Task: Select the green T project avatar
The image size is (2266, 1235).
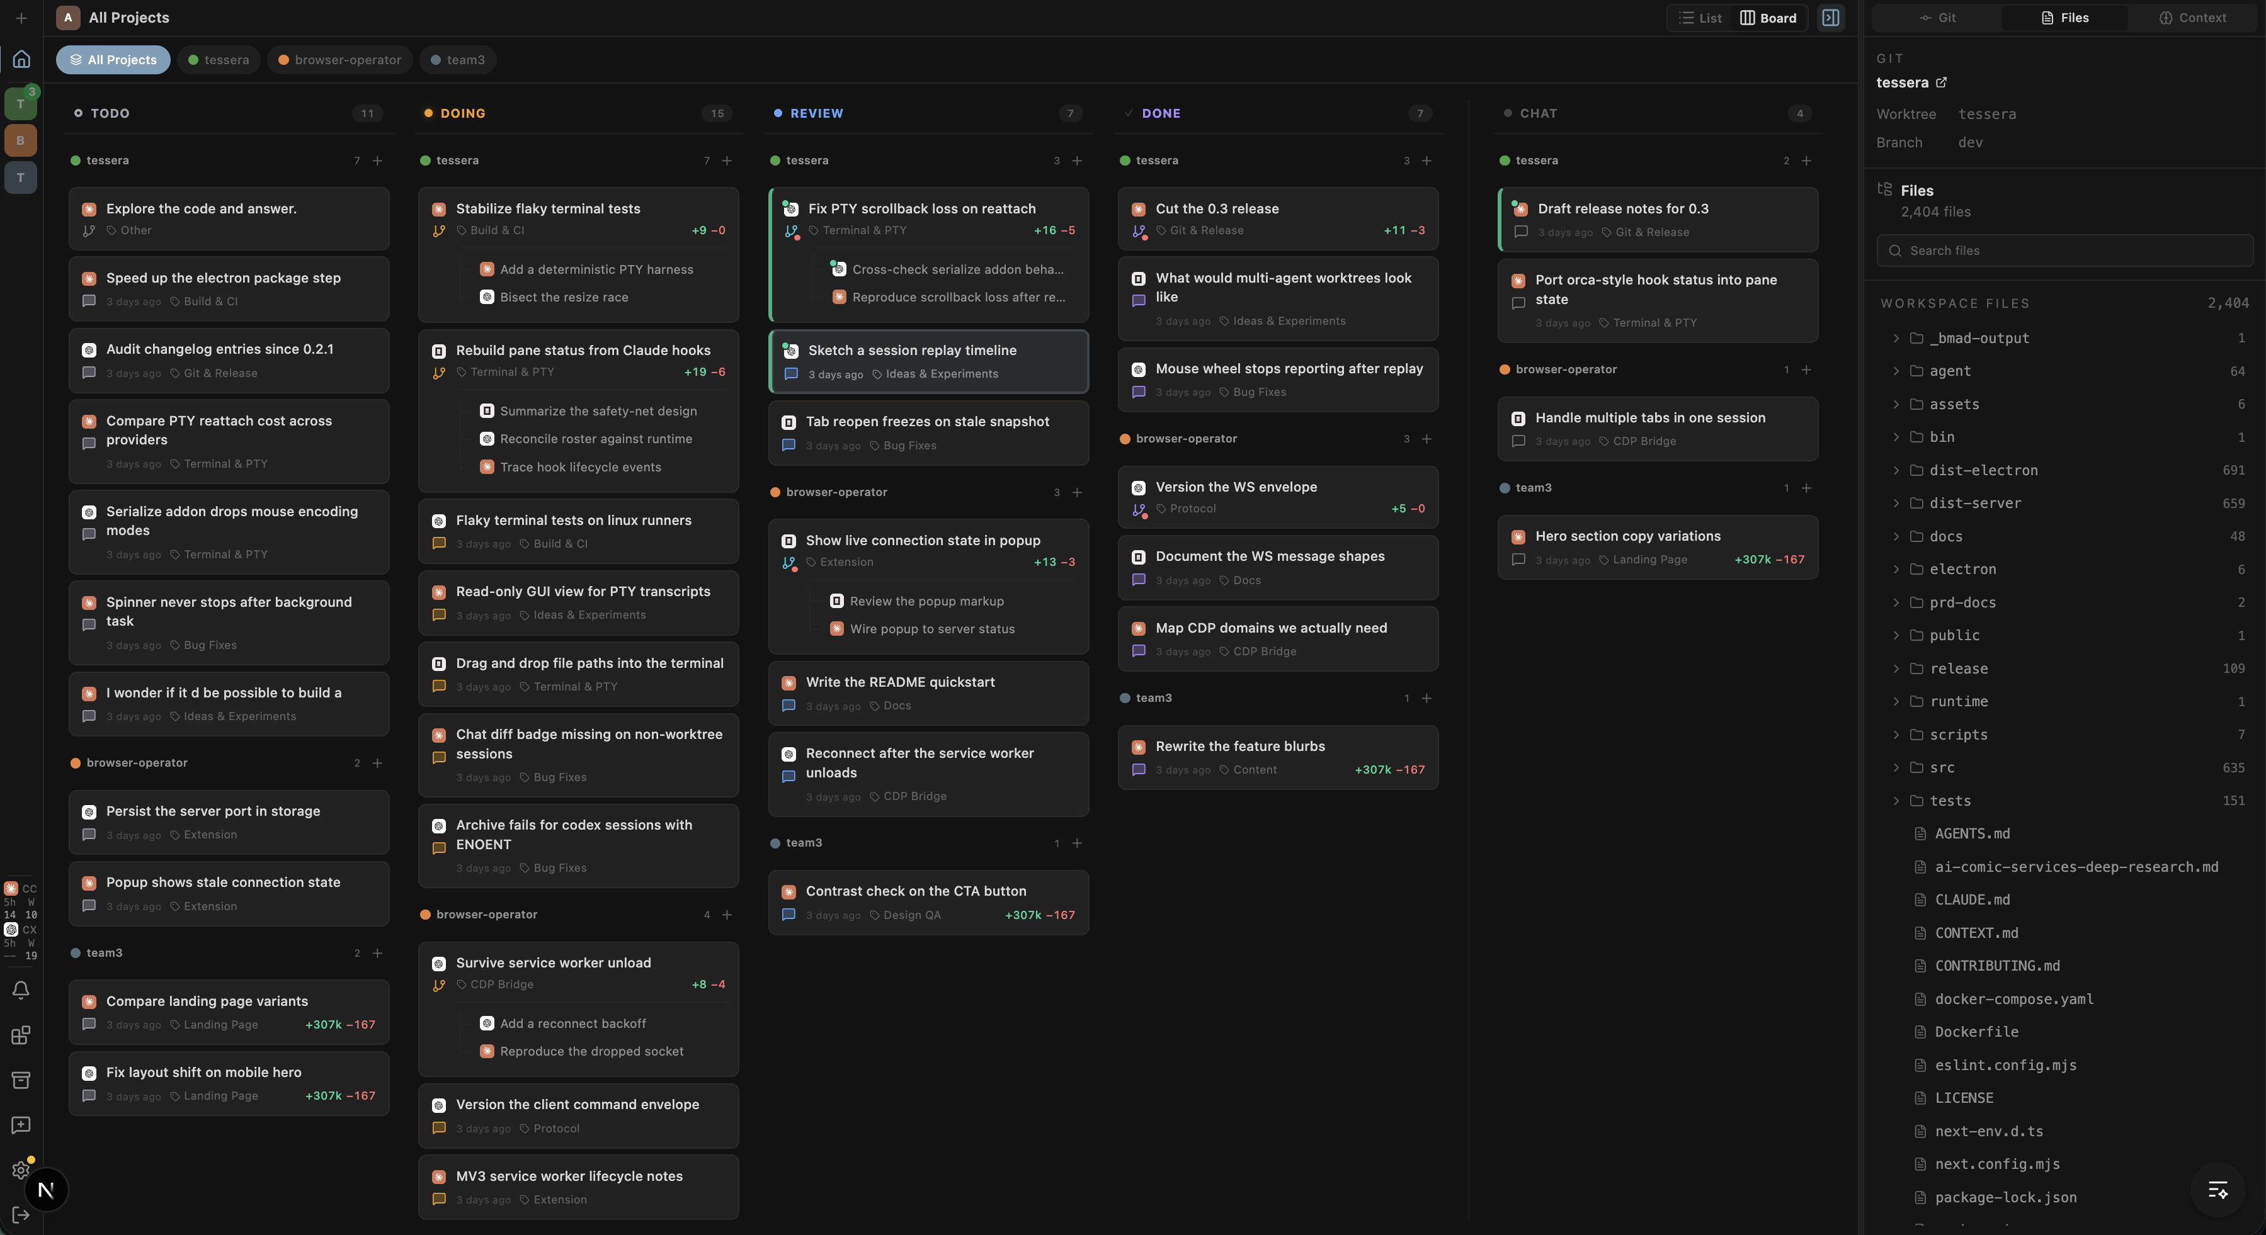Action: coord(21,104)
